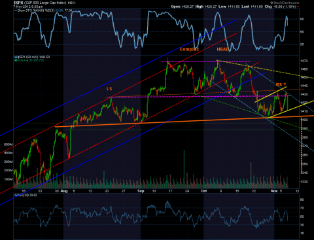Screen dimensions: 314x240
Task: Click the 100M volume axis label
Action: point(9,179)
